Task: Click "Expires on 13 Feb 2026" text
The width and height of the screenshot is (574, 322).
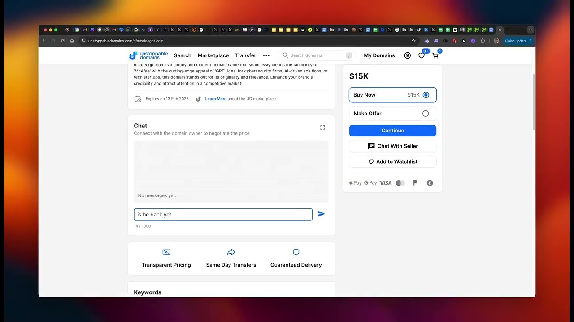Action: click(x=167, y=99)
